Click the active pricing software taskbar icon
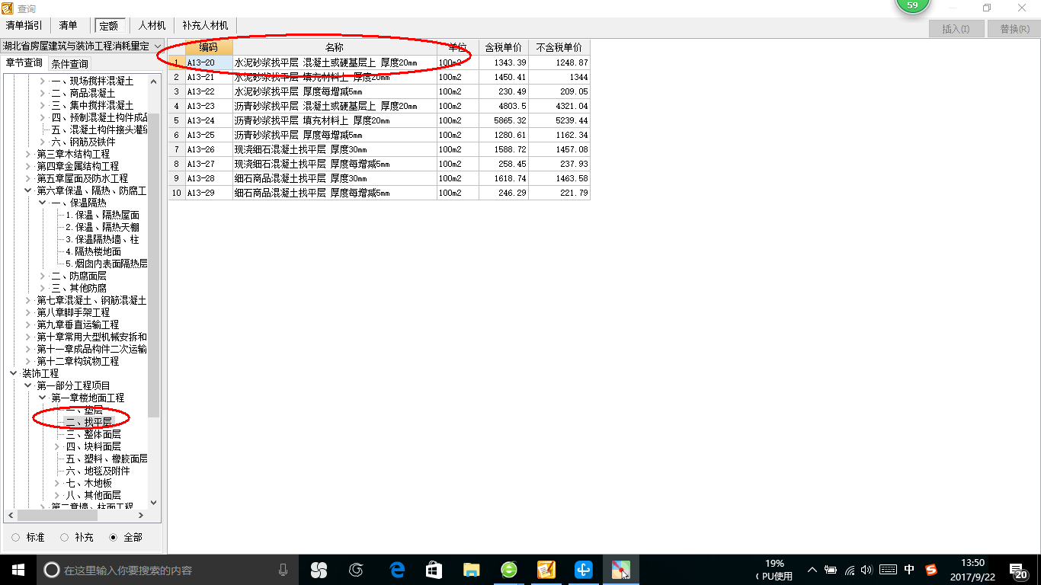 pos(621,569)
